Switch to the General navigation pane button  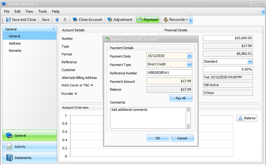tap(30, 135)
